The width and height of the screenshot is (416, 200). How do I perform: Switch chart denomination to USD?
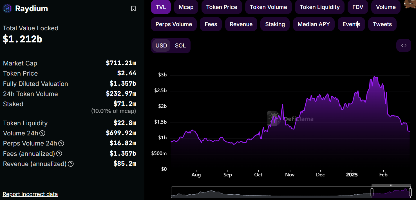(x=161, y=46)
